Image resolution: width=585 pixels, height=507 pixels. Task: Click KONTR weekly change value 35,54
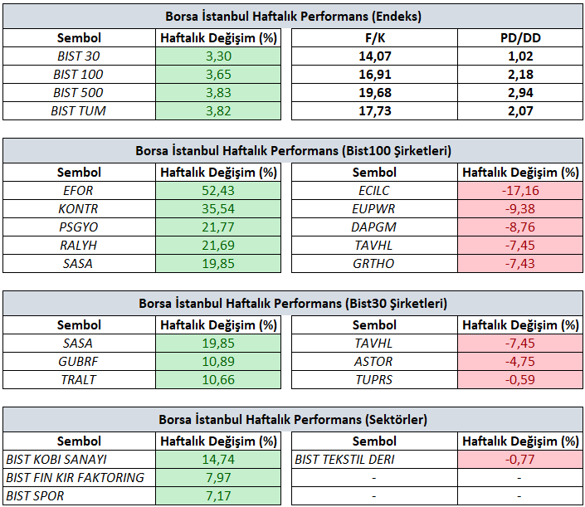pos(218,209)
